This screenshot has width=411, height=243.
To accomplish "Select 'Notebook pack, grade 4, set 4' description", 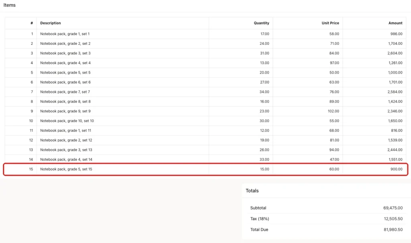I will [65, 63].
